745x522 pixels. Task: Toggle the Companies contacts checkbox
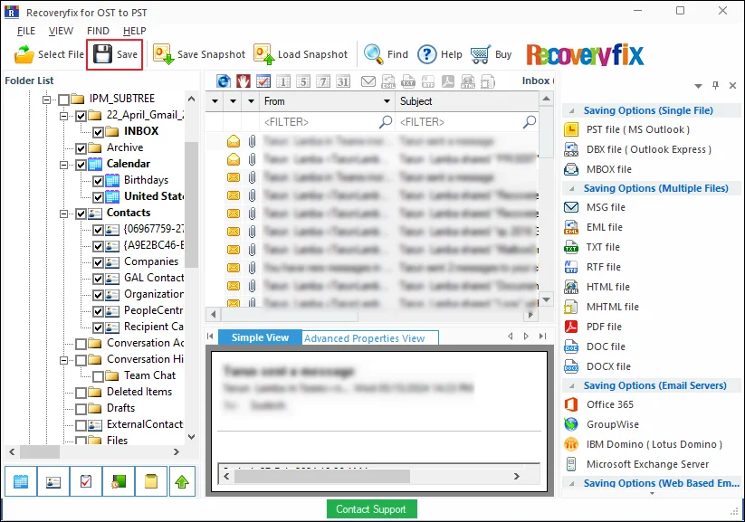[99, 262]
